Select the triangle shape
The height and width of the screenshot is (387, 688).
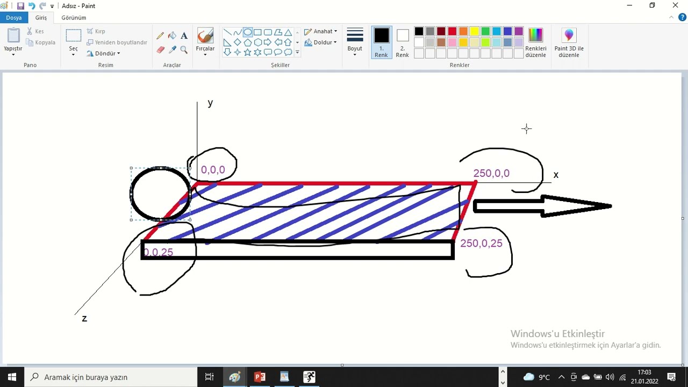288,32
